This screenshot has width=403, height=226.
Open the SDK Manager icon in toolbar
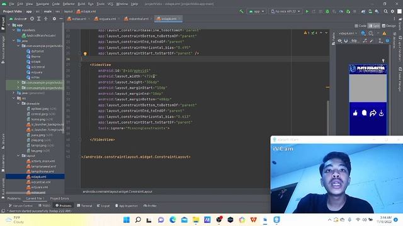pos(377,11)
